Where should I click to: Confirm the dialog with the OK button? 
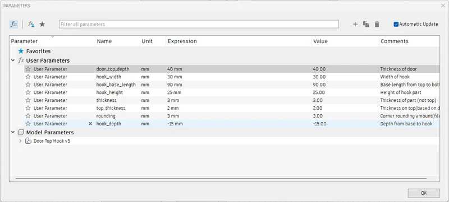click(x=424, y=193)
